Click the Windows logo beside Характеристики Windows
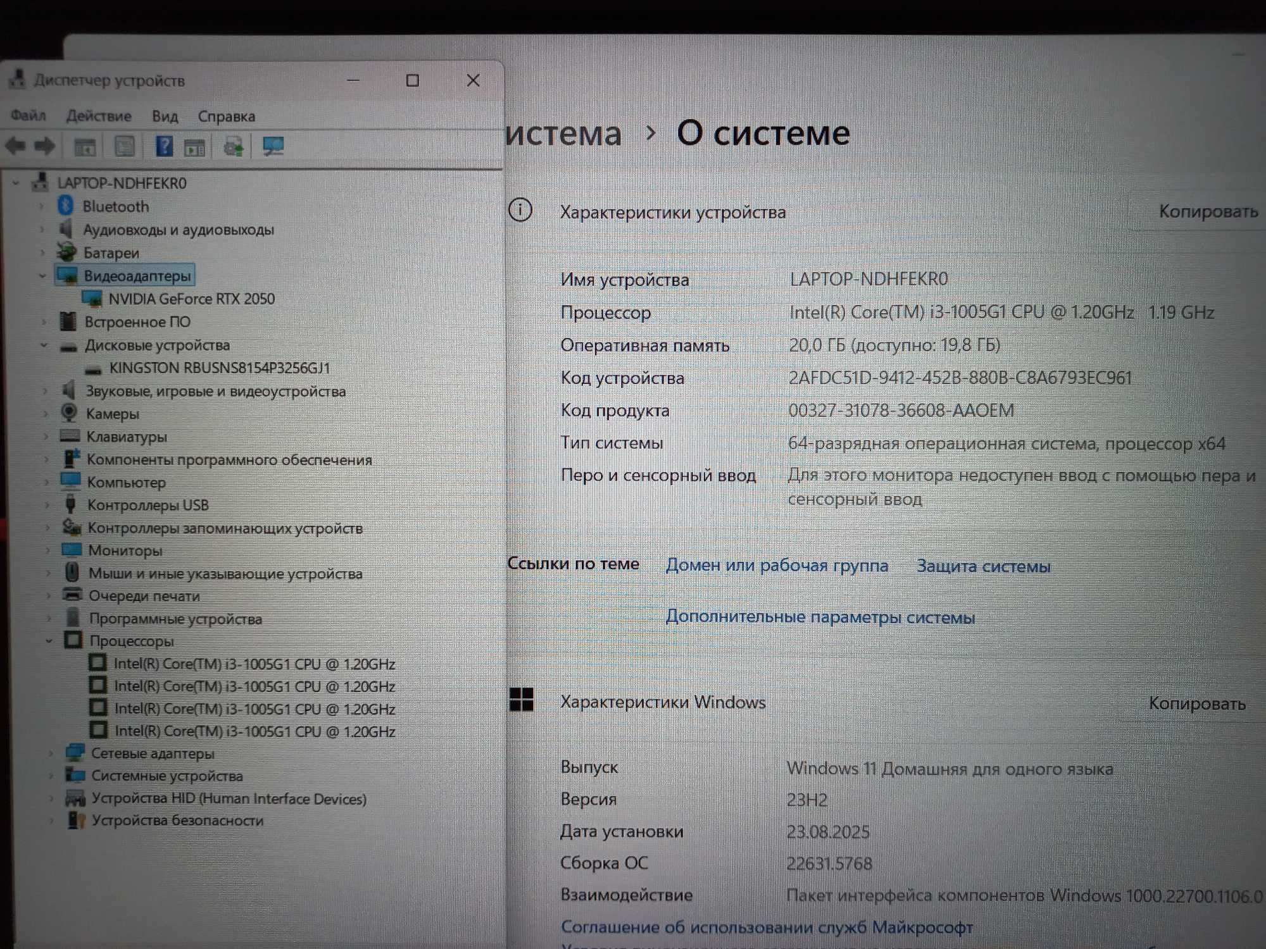Screen dimensions: 1266x949 pos(522,700)
